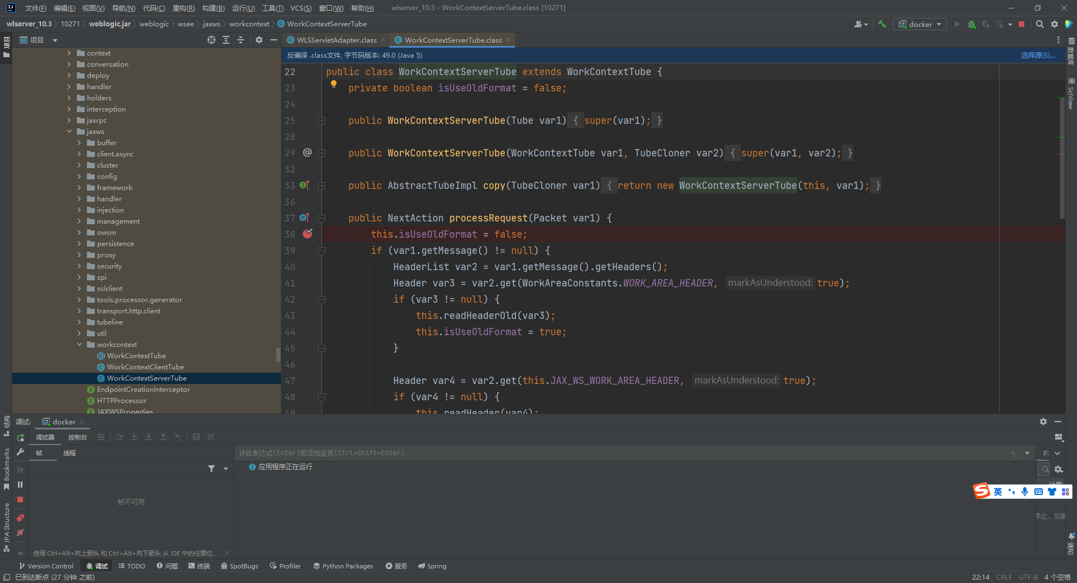Hide the project tool window
This screenshot has width=1077, height=583.
point(274,40)
